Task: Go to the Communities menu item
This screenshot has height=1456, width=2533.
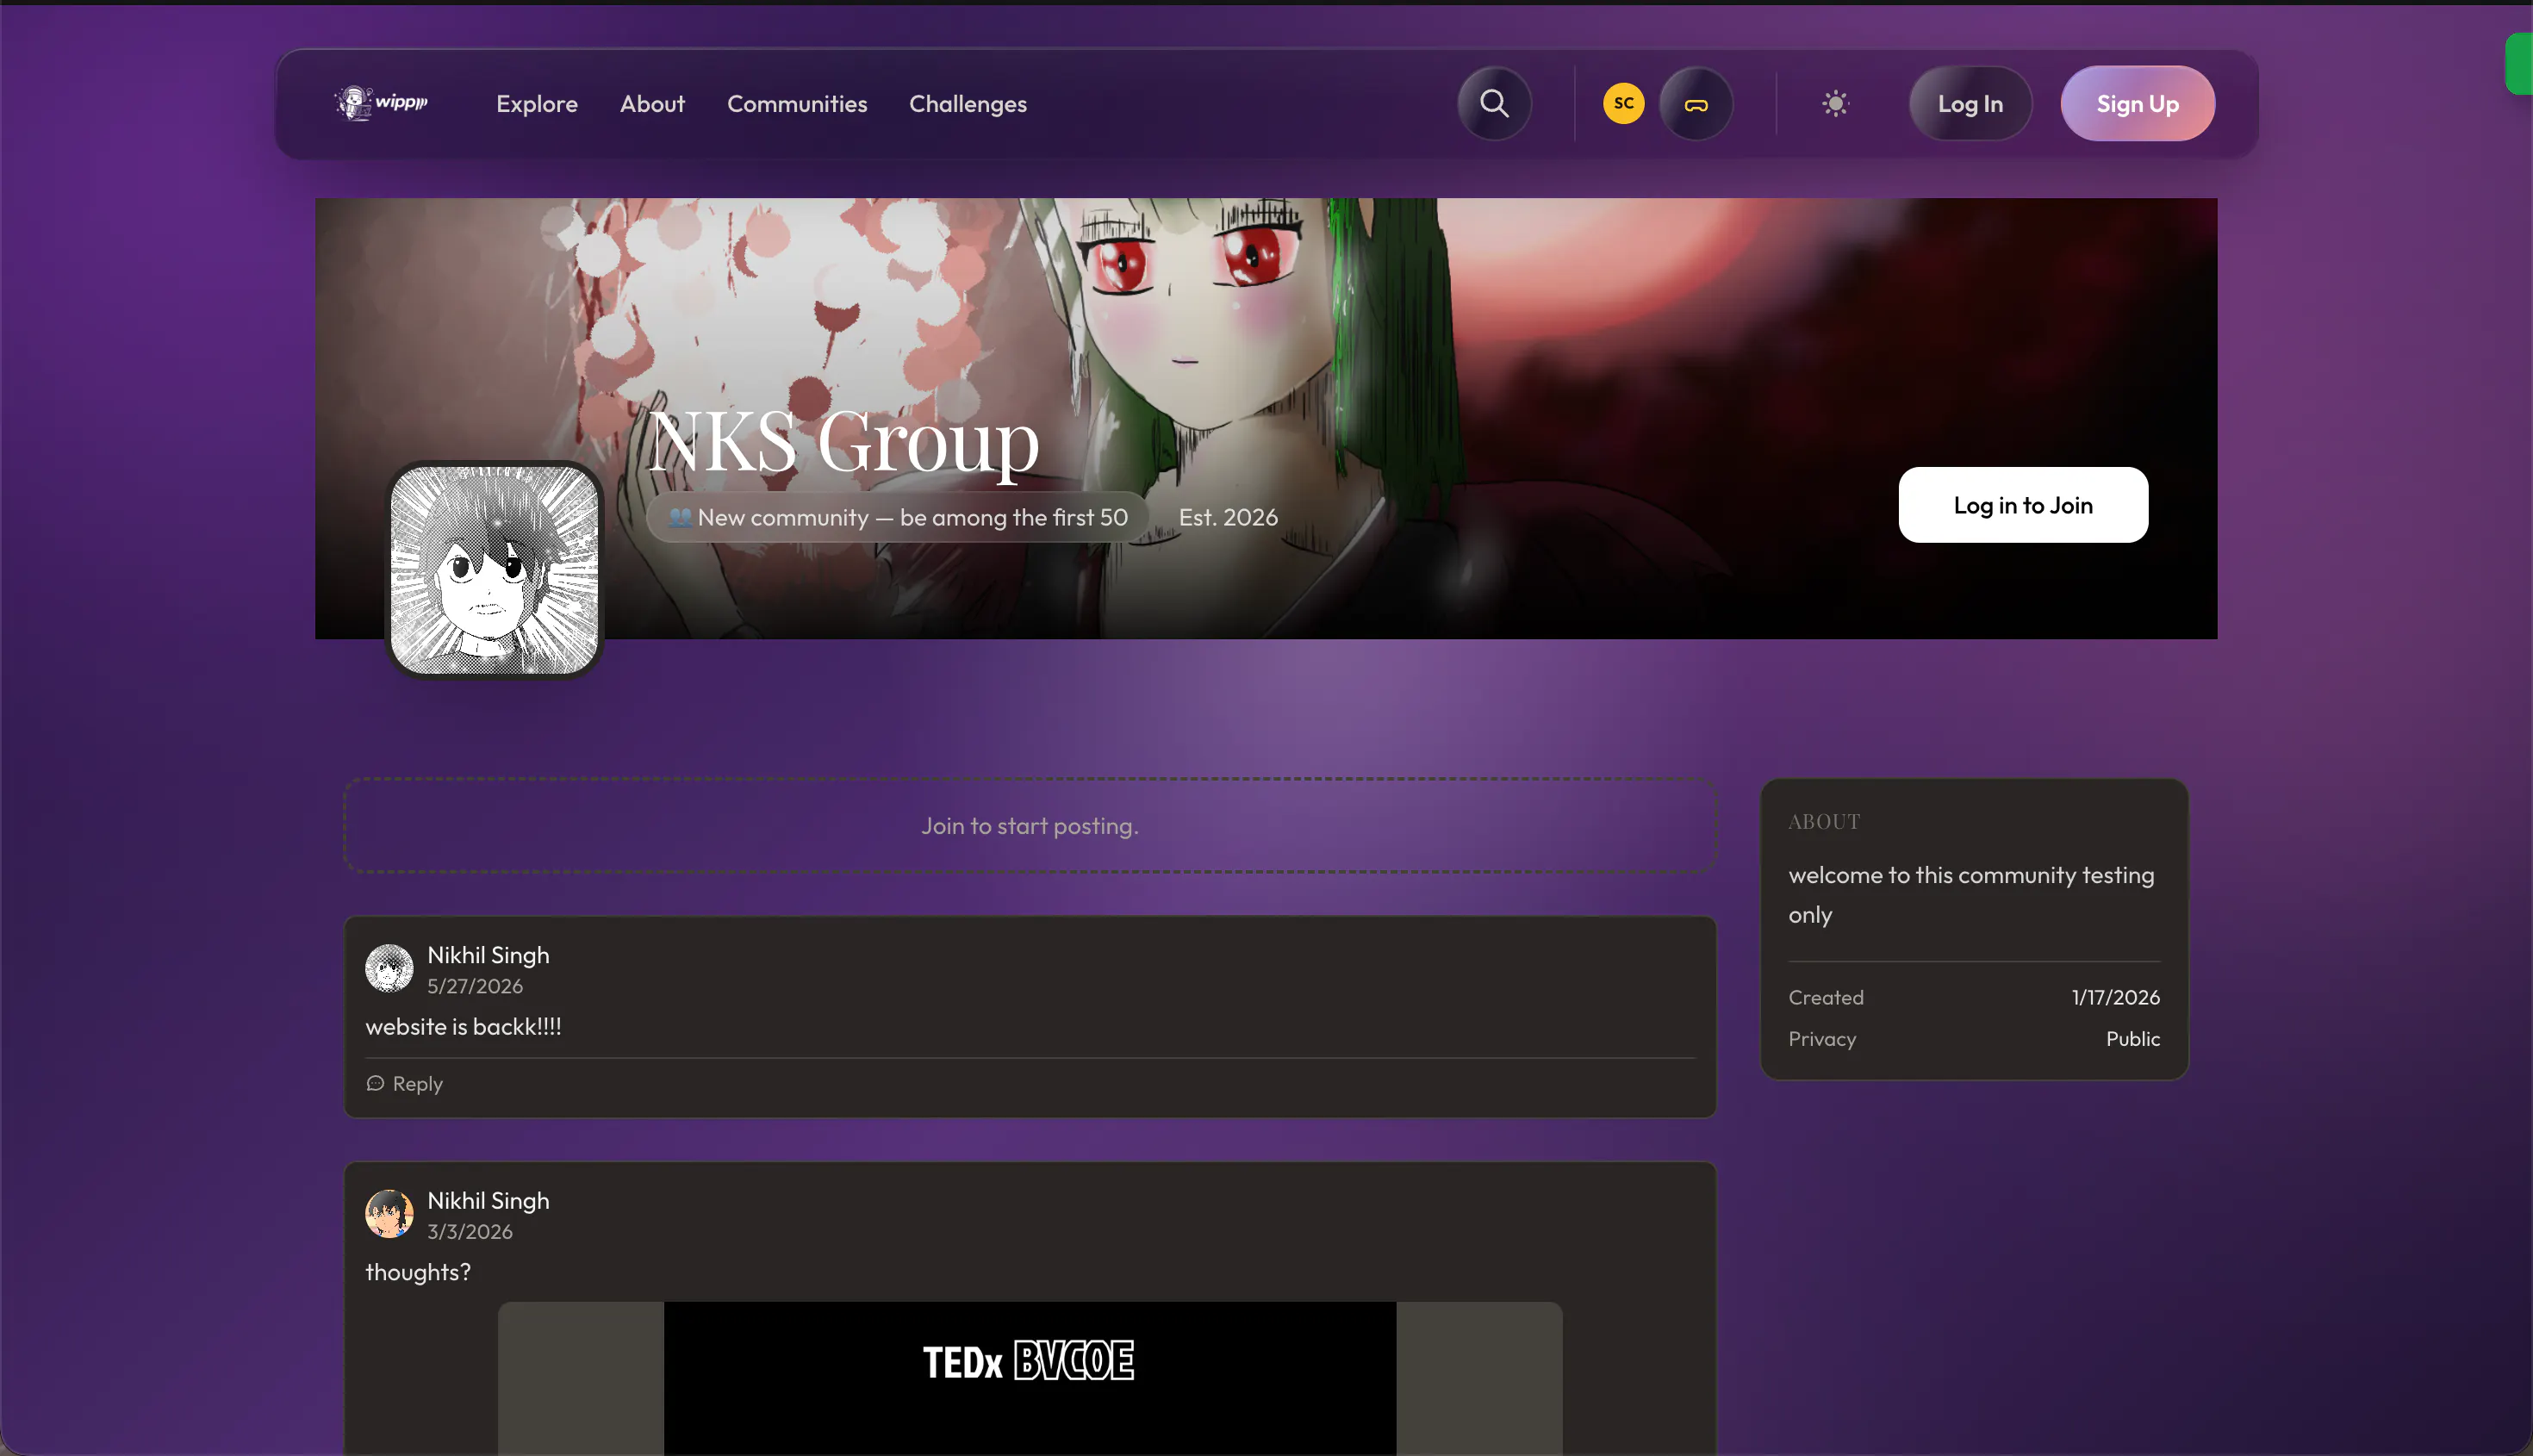Action: click(x=797, y=104)
